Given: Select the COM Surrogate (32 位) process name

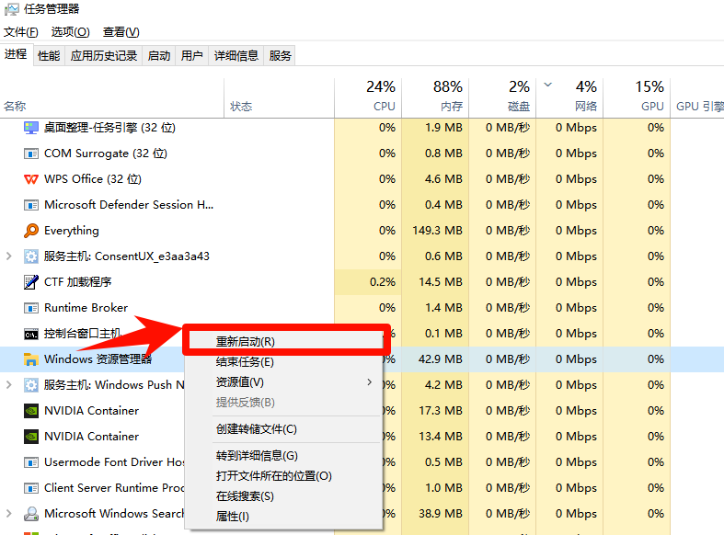Looking at the screenshot, I should [x=106, y=154].
